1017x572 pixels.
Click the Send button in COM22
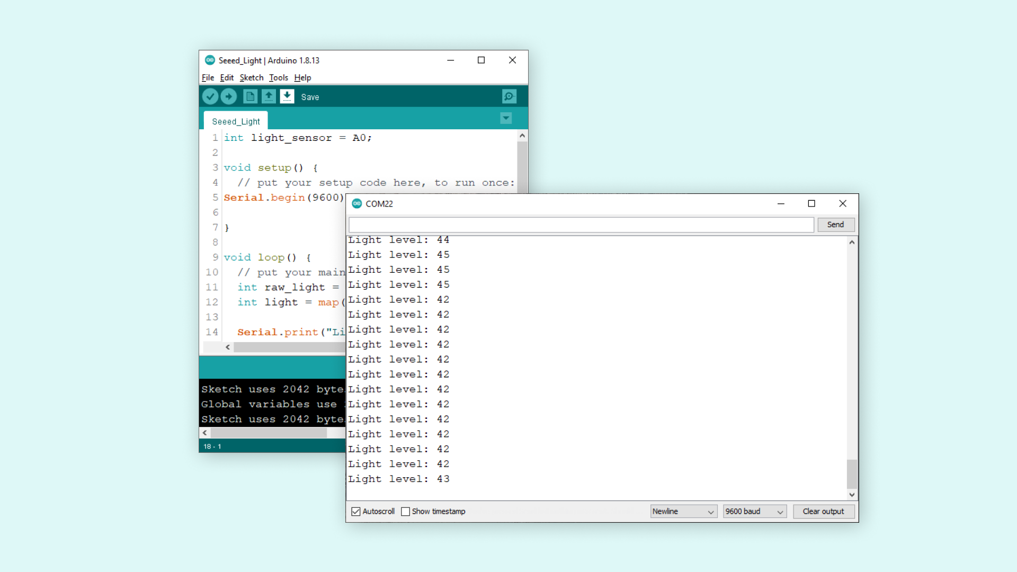coord(836,225)
